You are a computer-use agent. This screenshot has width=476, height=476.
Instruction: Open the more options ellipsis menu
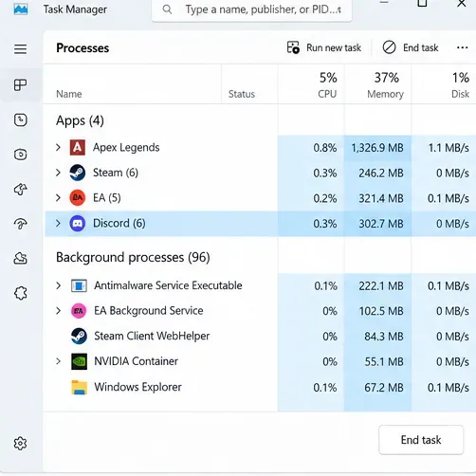click(462, 47)
